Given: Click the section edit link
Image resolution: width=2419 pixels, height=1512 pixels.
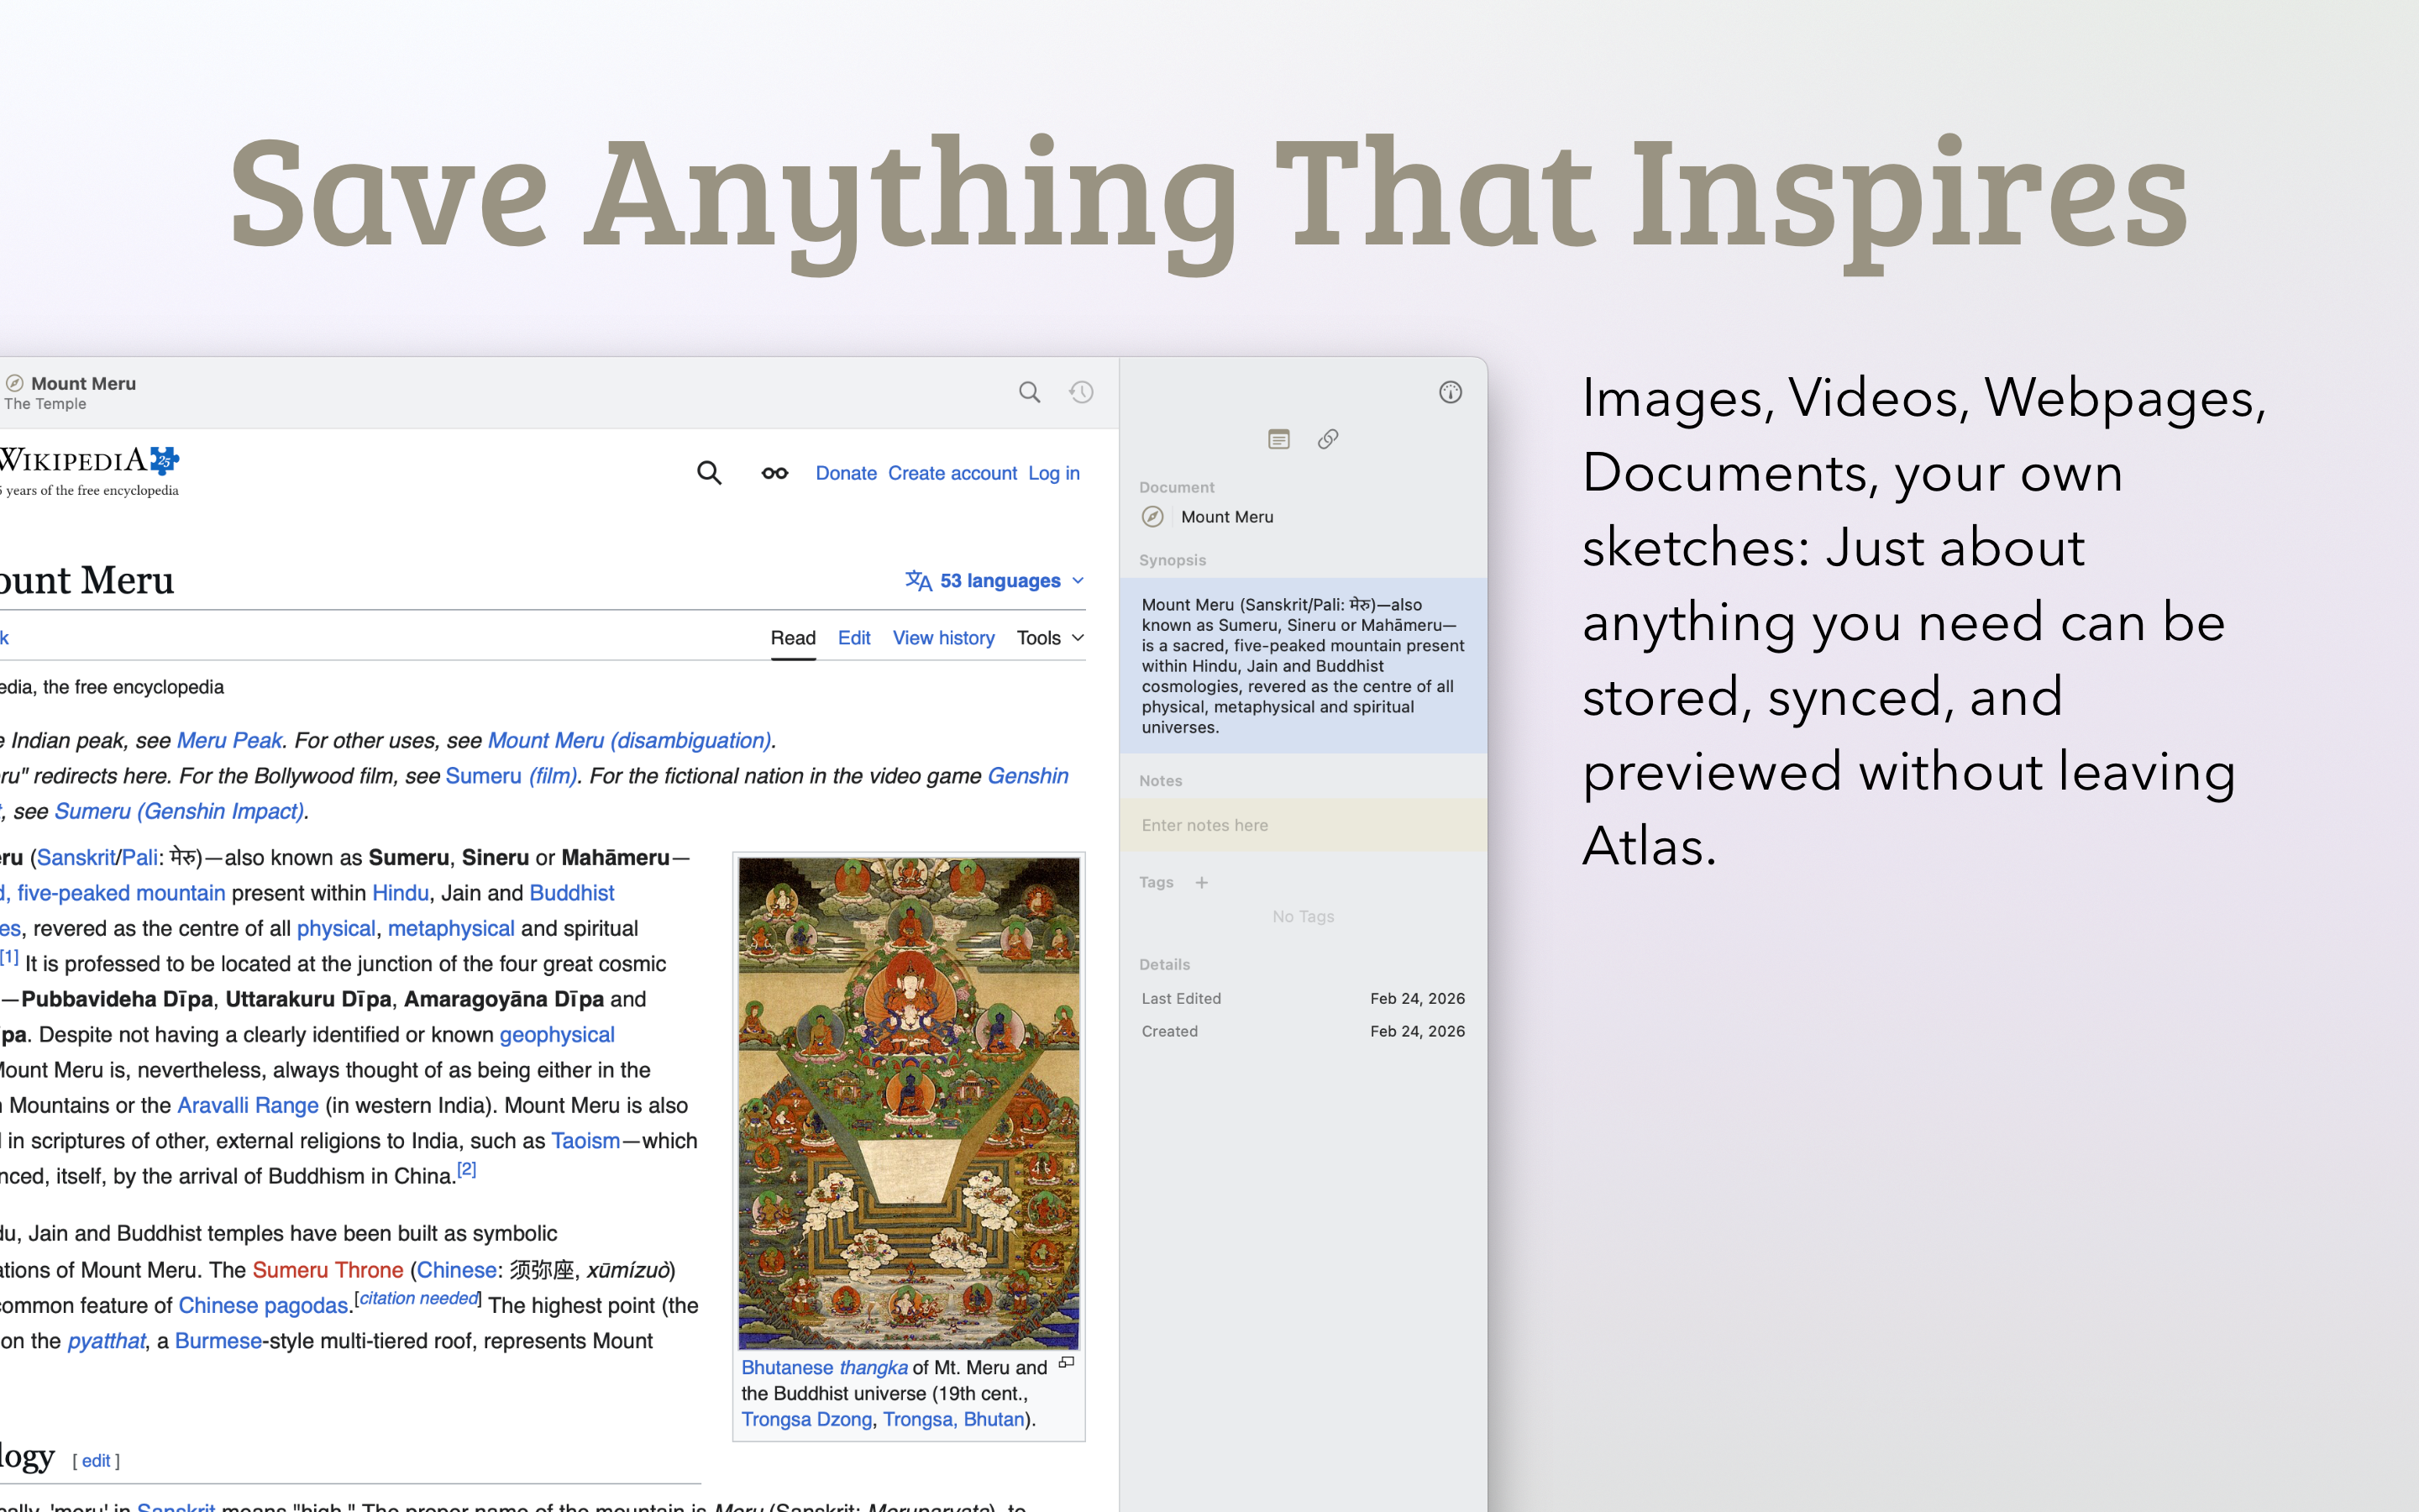Looking at the screenshot, I should [96, 1461].
